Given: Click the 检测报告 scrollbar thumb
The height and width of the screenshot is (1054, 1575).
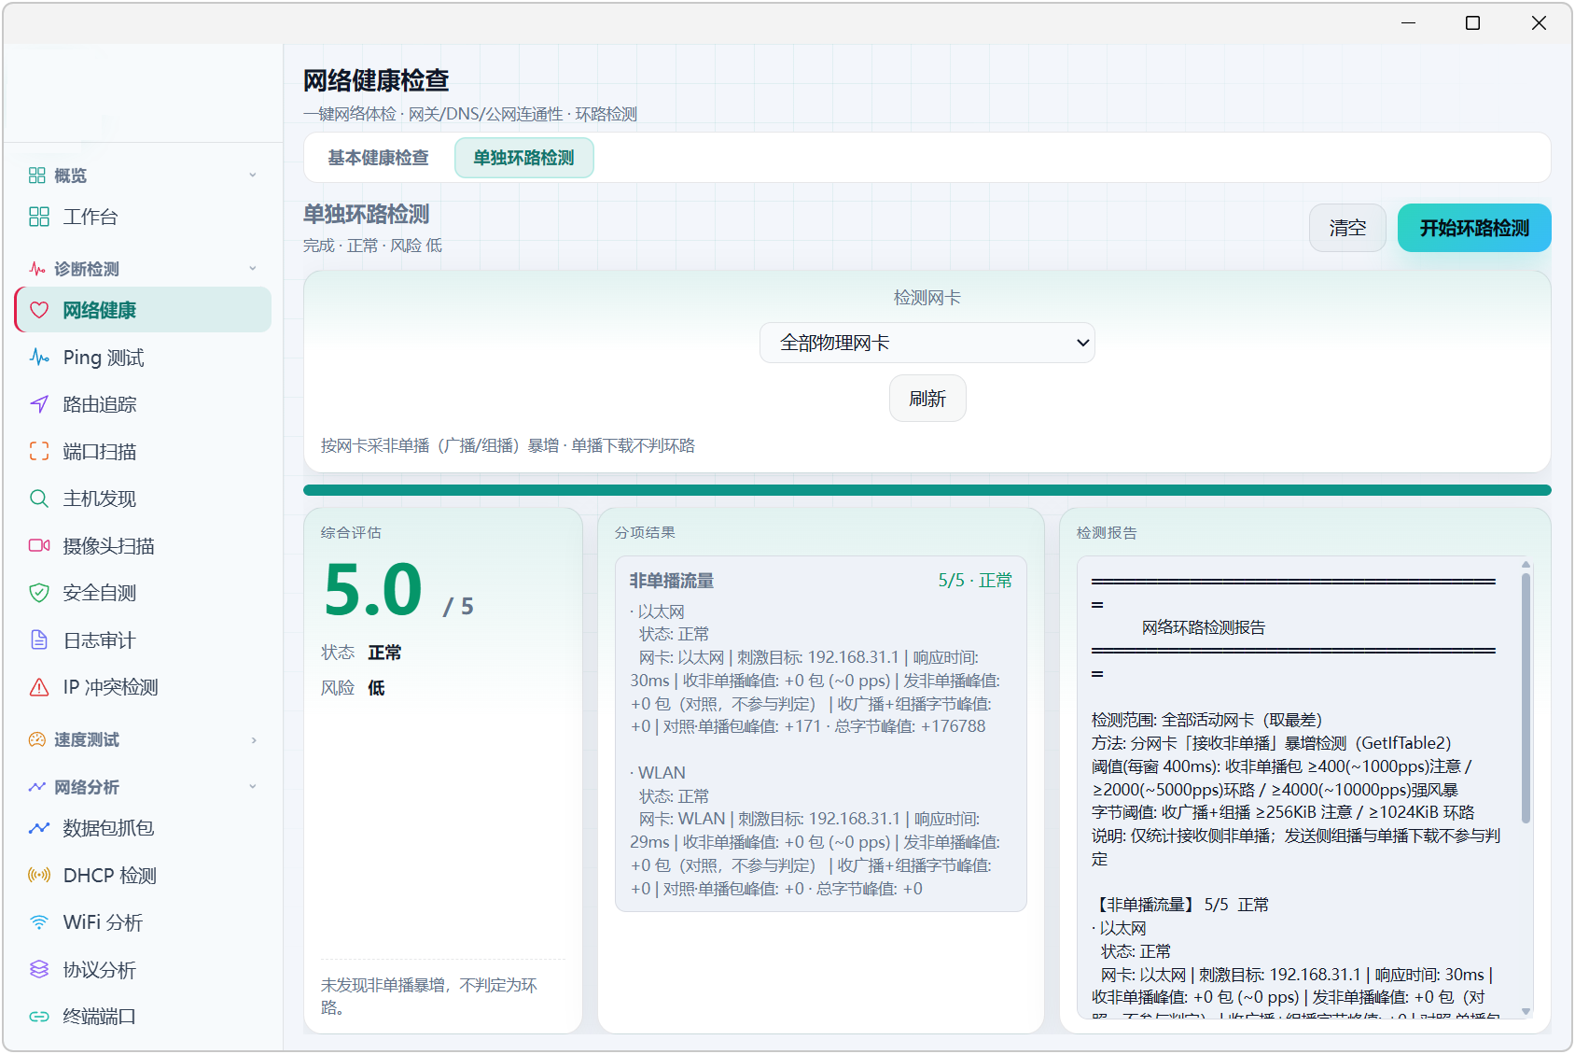Looking at the screenshot, I should pyautogui.click(x=1526, y=697).
